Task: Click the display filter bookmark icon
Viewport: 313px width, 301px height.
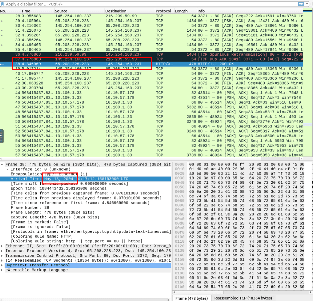Action: tap(3, 4)
